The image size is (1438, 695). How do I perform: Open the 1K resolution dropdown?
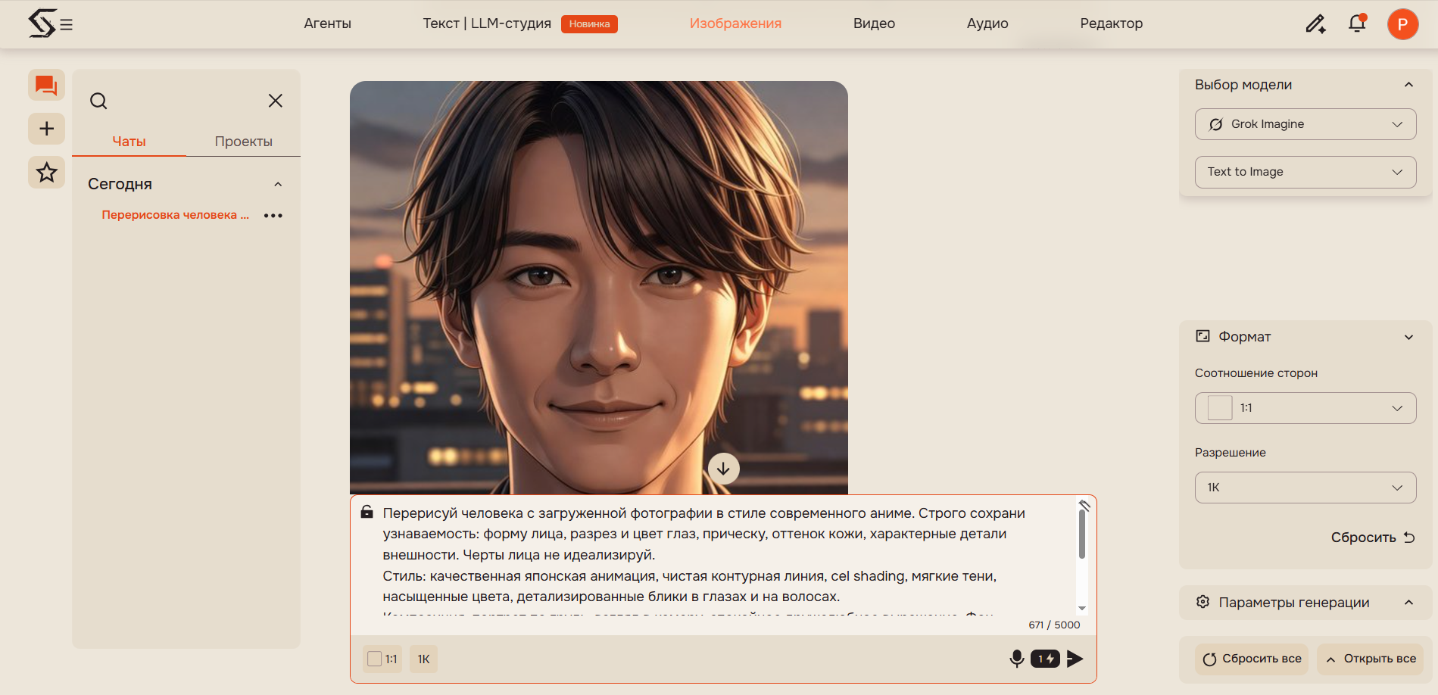[1305, 488]
